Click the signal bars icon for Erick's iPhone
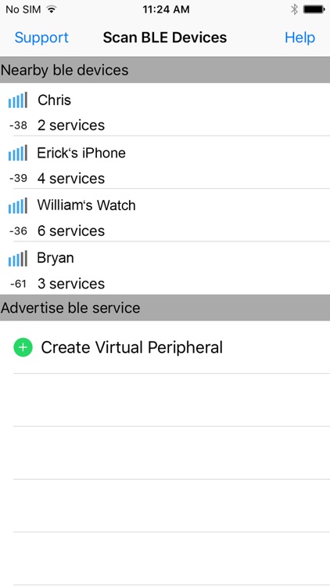 click(17, 153)
